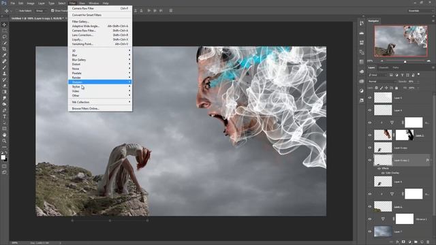Collapse effects list on Layer 6 copy 2
The width and height of the screenshot is (436, 245).
pyautogui.click(x=431, y=161)
